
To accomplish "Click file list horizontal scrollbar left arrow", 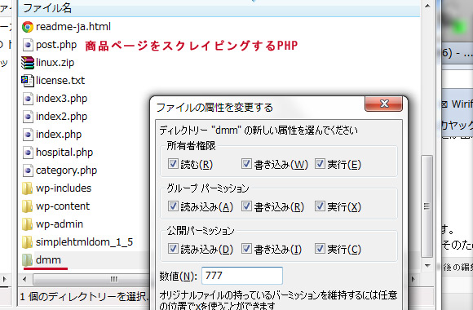I will coord(24,279).
